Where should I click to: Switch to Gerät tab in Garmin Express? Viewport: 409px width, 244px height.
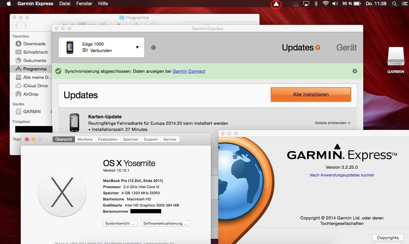click(347, 48)
